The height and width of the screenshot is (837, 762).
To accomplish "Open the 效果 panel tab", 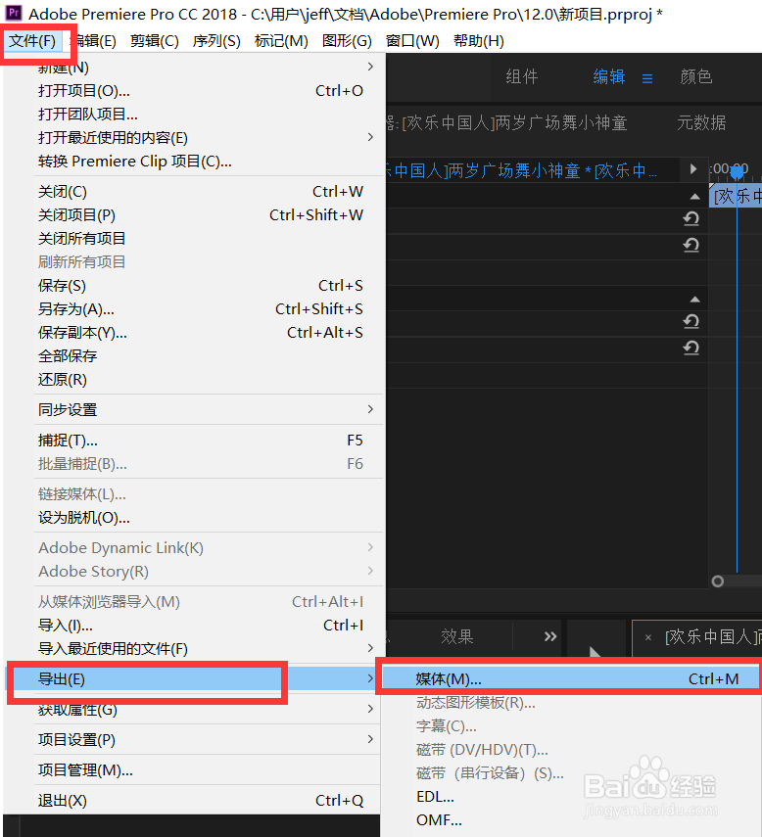I will click(x=457, y=636).
